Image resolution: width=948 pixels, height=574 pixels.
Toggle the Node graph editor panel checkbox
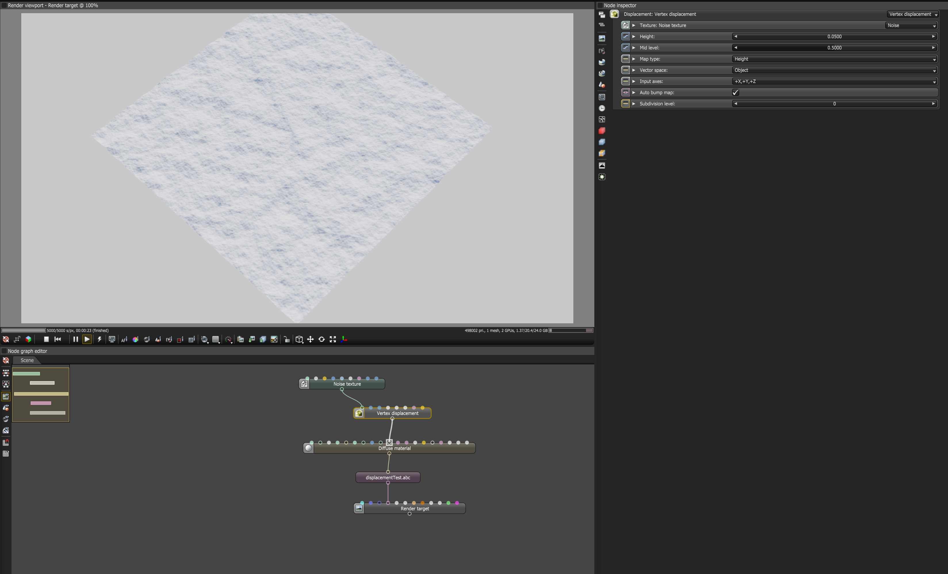[x=4, y=351]
